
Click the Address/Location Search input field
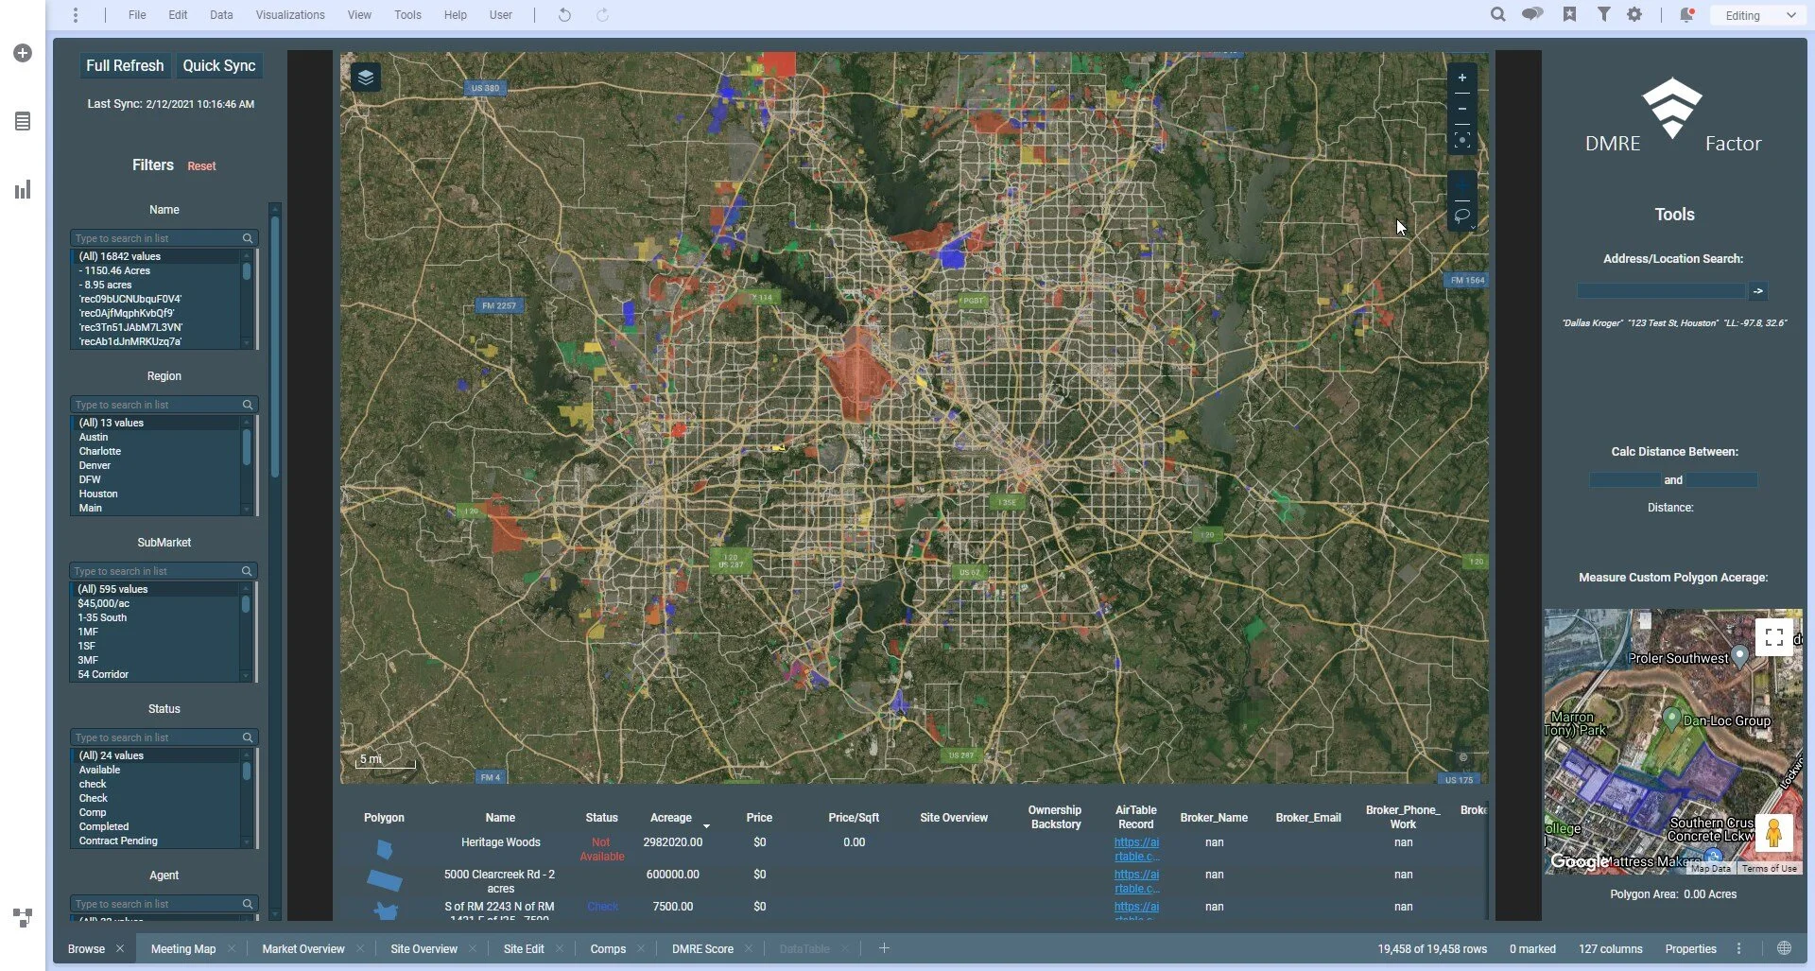[x=1661, y=291]
